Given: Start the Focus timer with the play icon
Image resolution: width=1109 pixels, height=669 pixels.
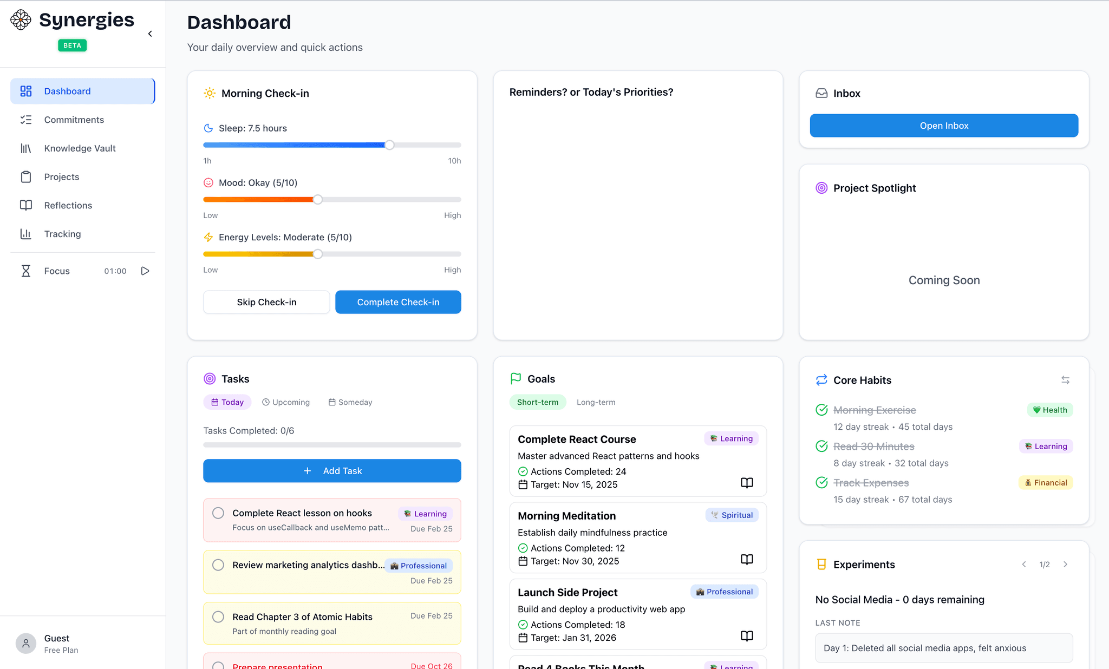Looking at the screenshot, I should pos(145,271).
